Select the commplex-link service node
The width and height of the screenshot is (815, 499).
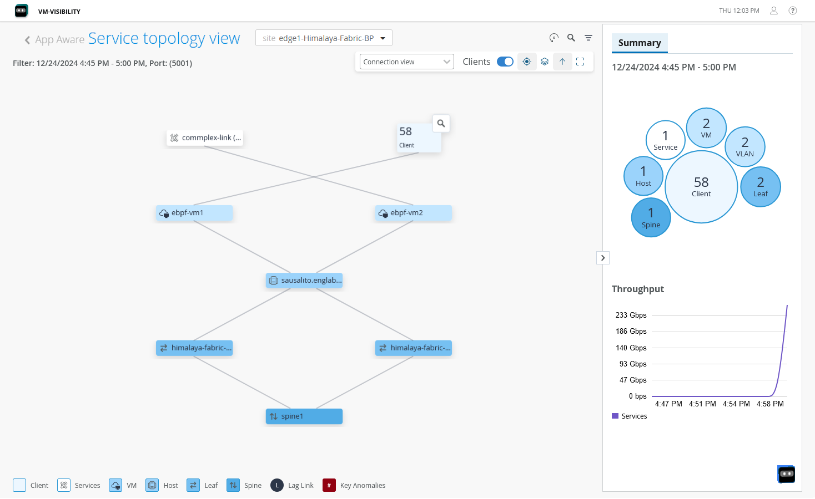click(x=205, y=138)
